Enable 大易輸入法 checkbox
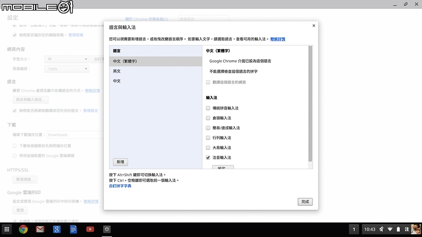 coord(208,147)
